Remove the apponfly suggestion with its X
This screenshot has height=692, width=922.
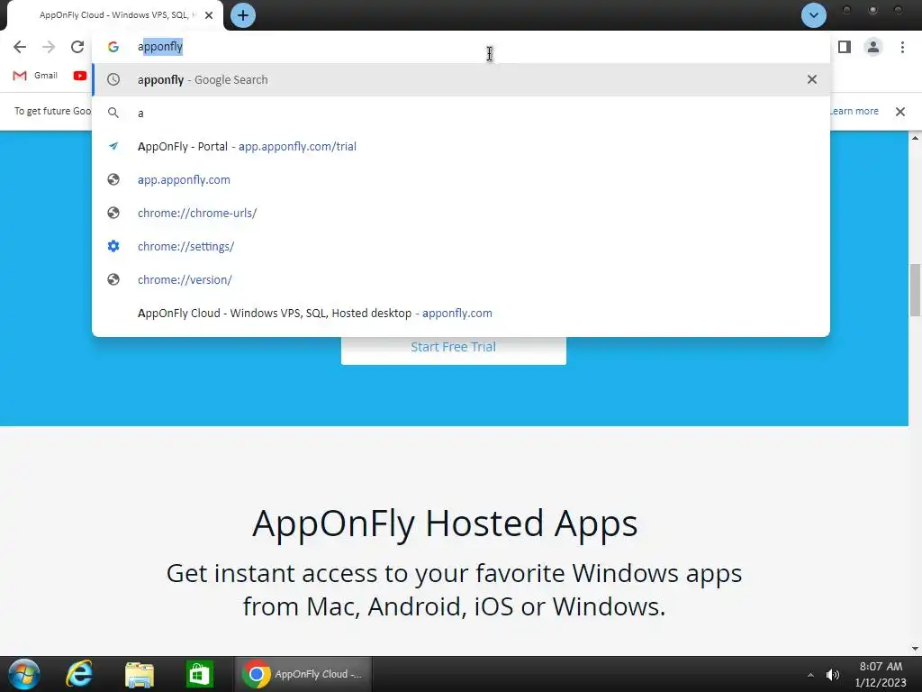click(x=812, y=79)
